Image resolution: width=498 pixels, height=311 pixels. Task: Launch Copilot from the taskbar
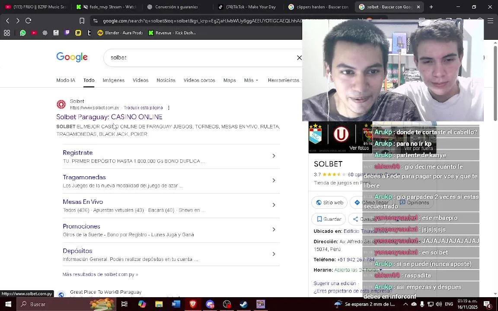point(142,304)
